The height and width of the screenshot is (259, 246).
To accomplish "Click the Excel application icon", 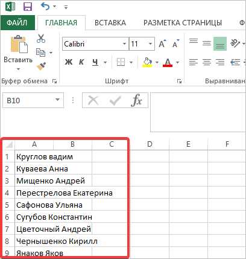I will [x=10, y=7].
